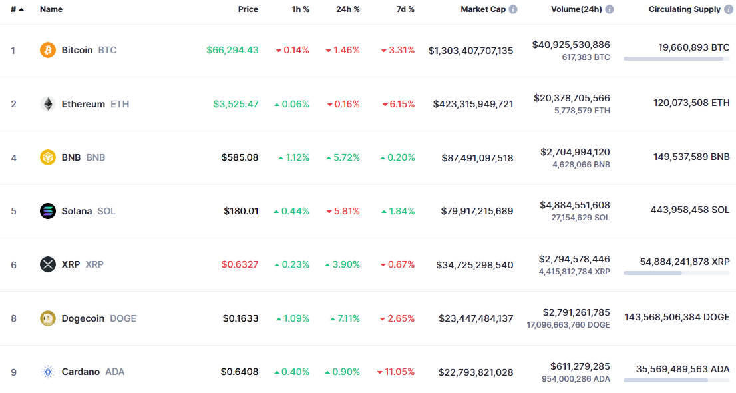Click Dogecoin market cap $23,447,484,137
This screenshot has height=393, width=736.
pos(476,318)
